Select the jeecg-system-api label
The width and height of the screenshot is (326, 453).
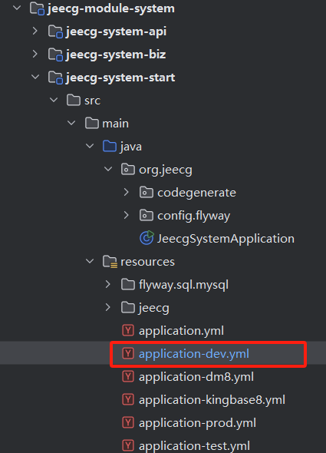tap(116, 31)
